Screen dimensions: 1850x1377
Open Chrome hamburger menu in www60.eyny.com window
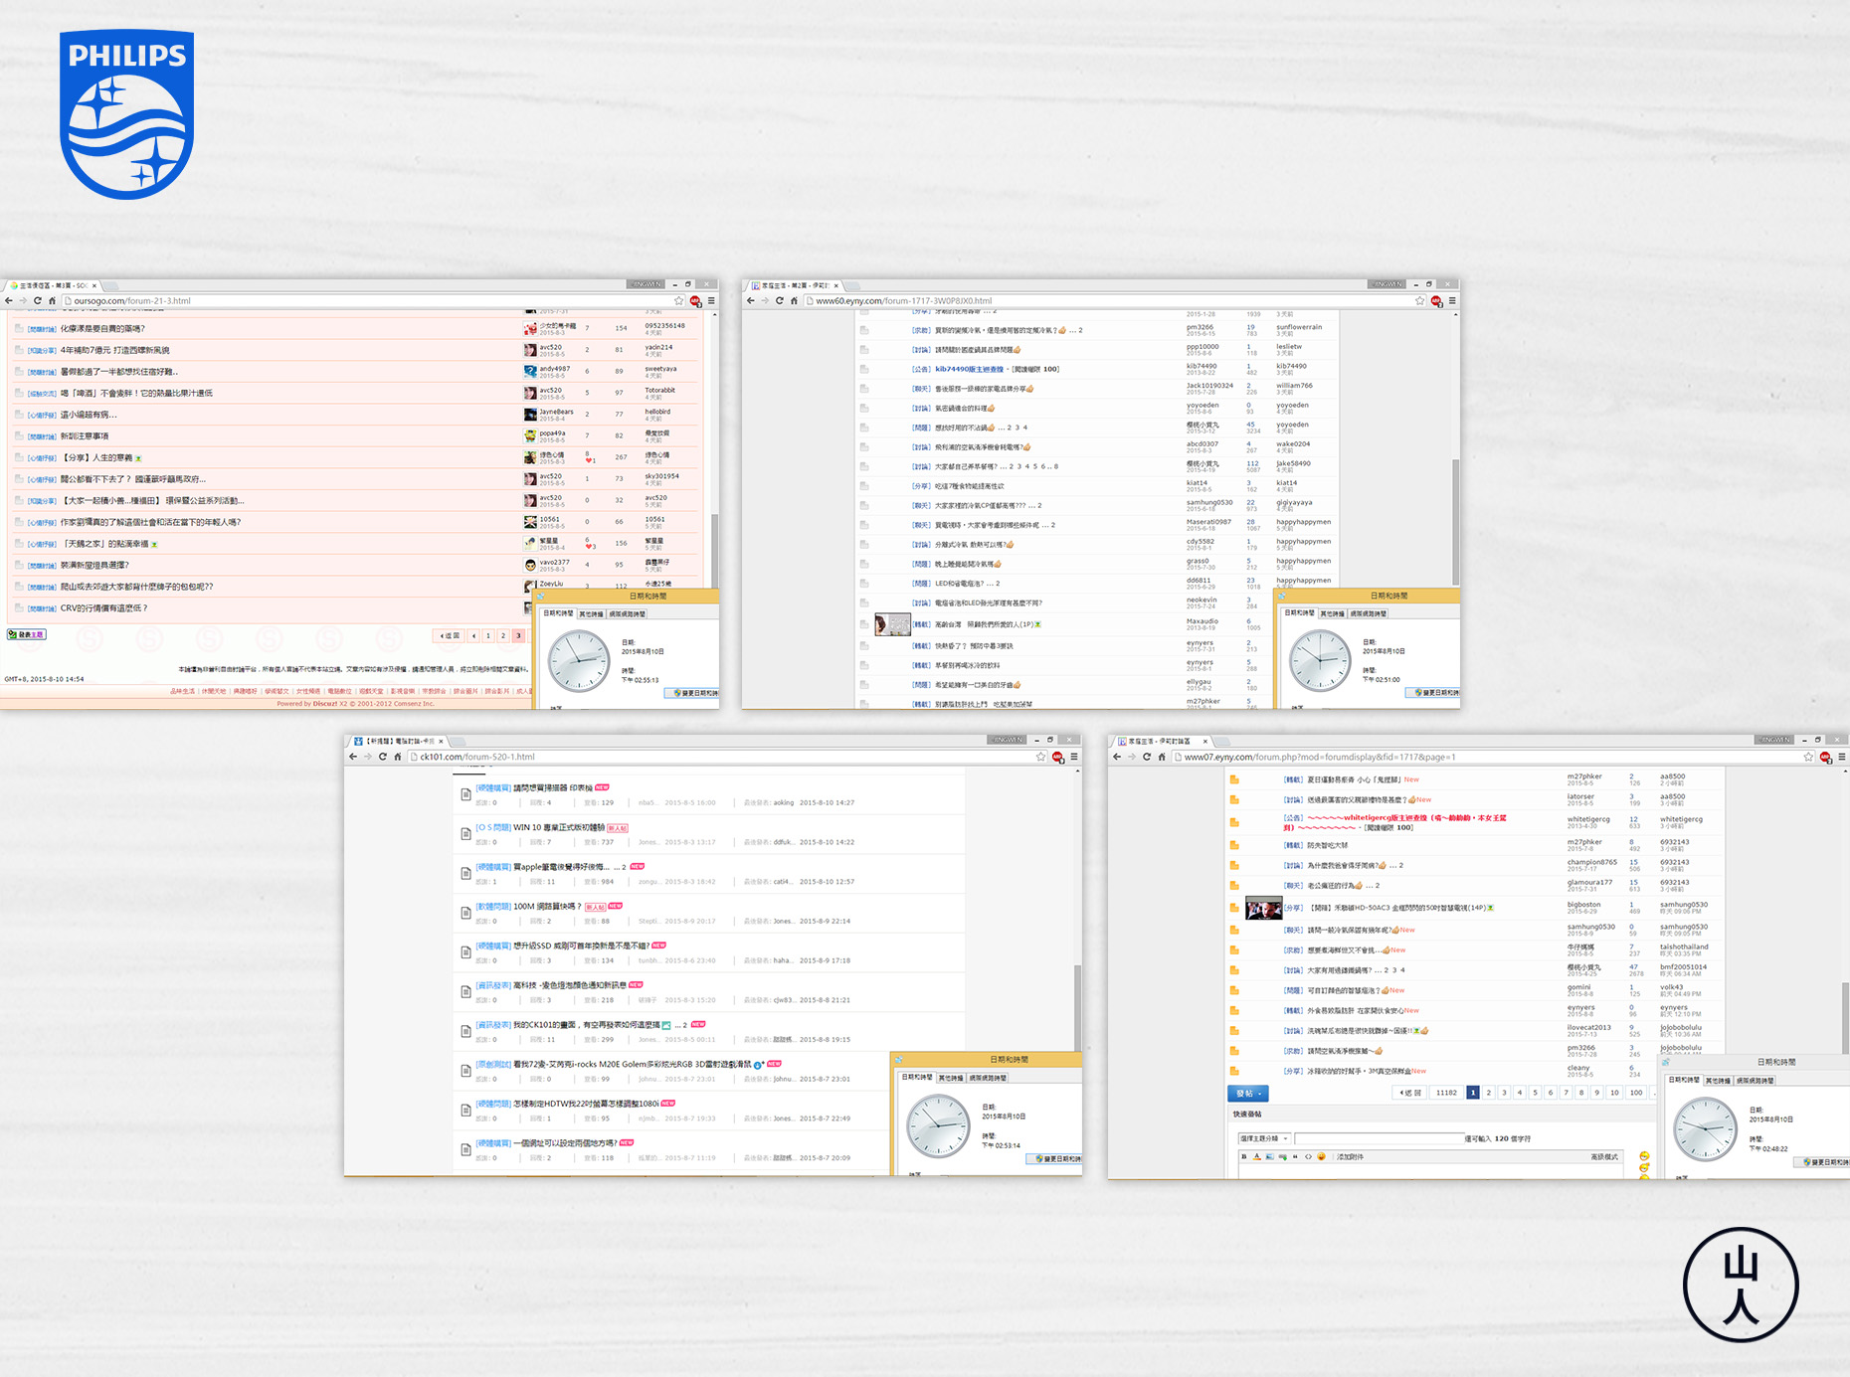[x=1452, y=300]
